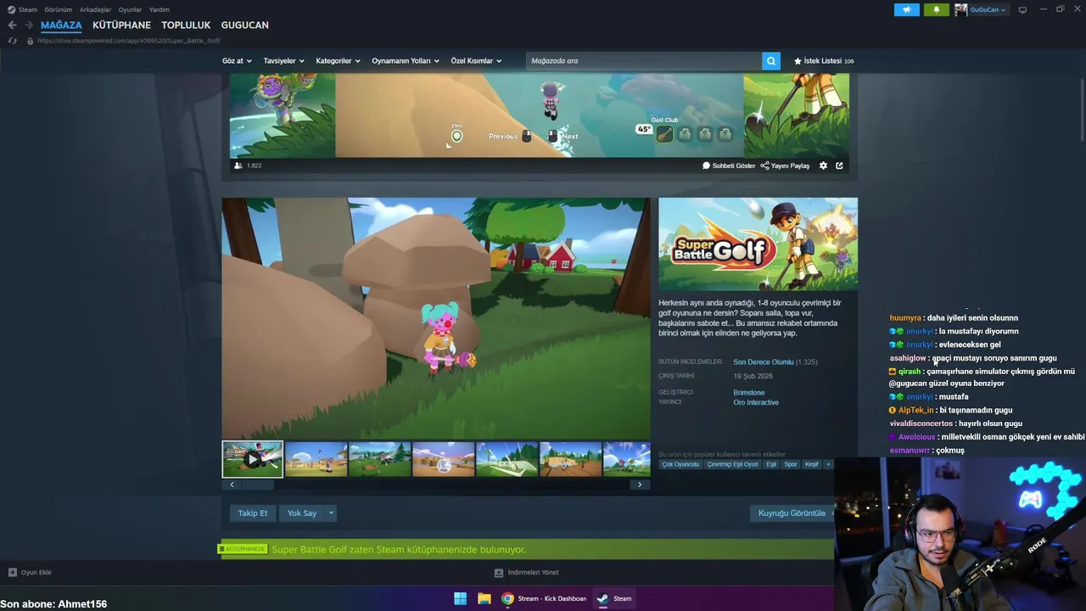Click the Steam taskbar item
The height and width of the screenshot is (611, 1086).
614,598
